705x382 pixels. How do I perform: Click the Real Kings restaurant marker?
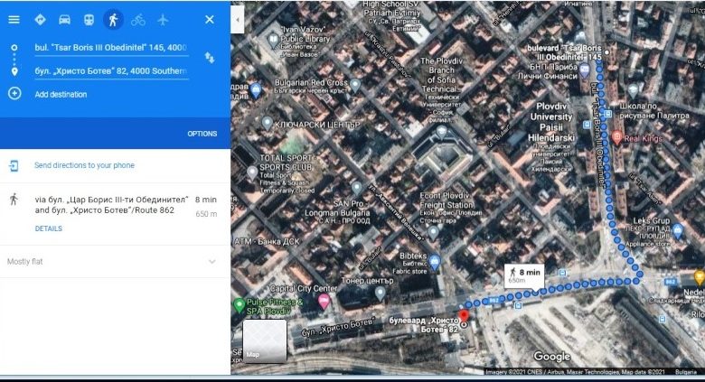(616, 137)
